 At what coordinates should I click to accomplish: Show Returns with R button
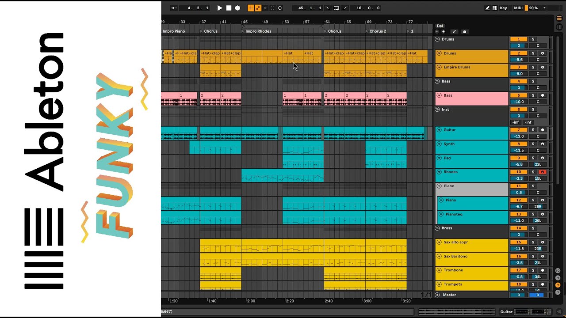point(558,278)
